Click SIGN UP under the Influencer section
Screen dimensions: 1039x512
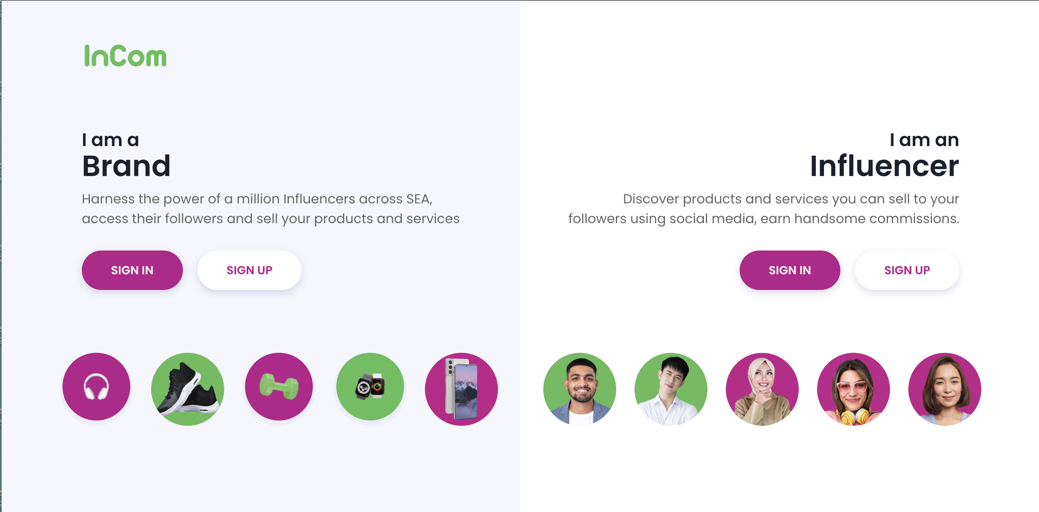pyautogui.click(x=907, y=270)
